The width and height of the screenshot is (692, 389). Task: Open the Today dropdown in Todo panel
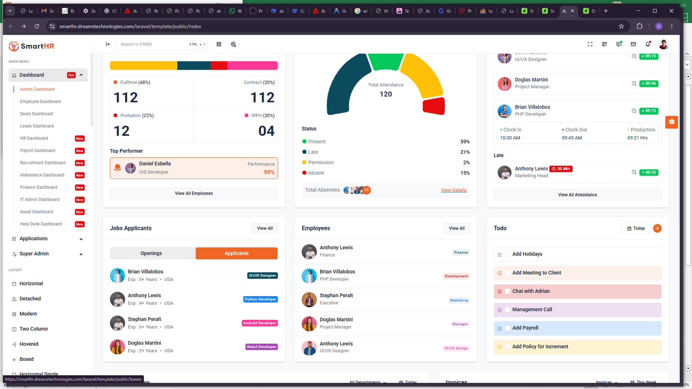coord(636,228)
